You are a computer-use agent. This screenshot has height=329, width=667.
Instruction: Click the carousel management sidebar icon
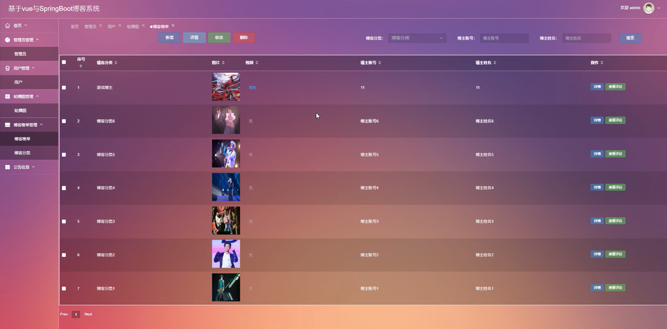pyautogui.click(x=7, y=96)
